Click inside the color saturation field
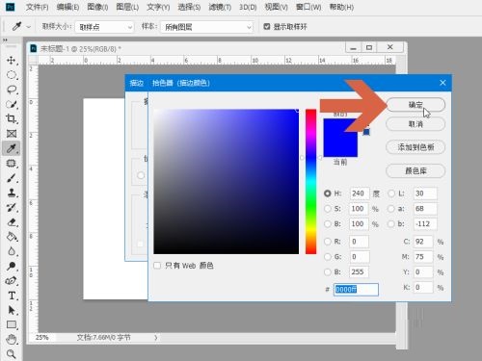The image size is (482, 361). [x=227, y=182]
